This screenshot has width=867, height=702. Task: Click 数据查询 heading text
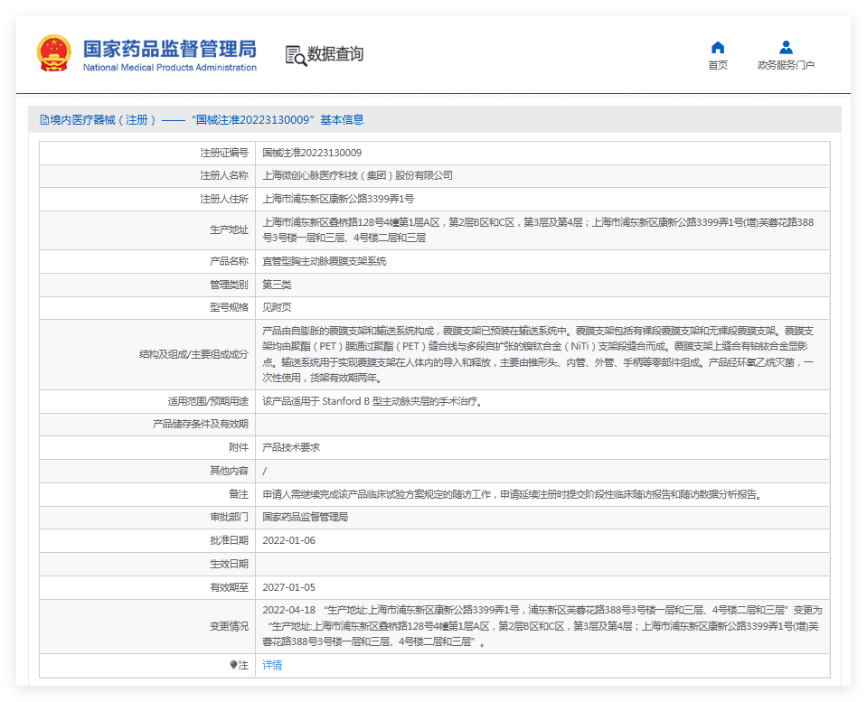tap(335, 54)
